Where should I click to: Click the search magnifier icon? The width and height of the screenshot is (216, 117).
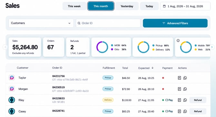click(x=79, y=23)
